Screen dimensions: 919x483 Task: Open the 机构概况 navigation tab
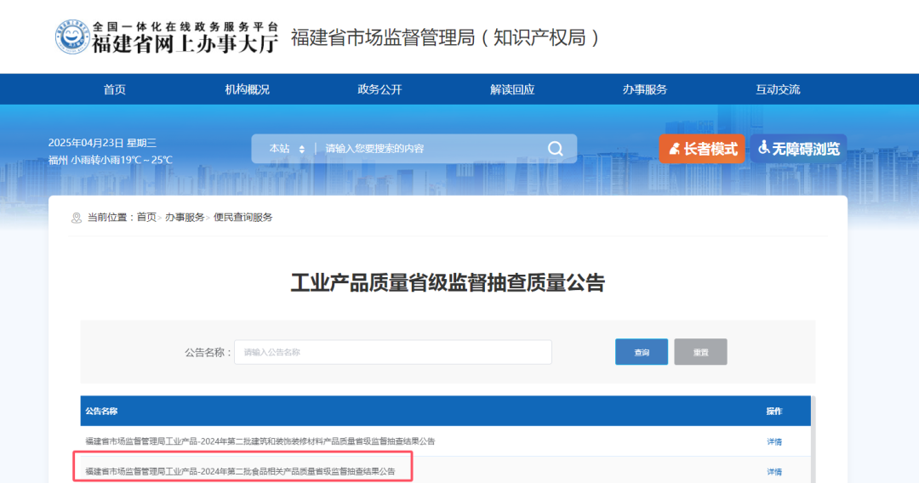pos(248,89)
